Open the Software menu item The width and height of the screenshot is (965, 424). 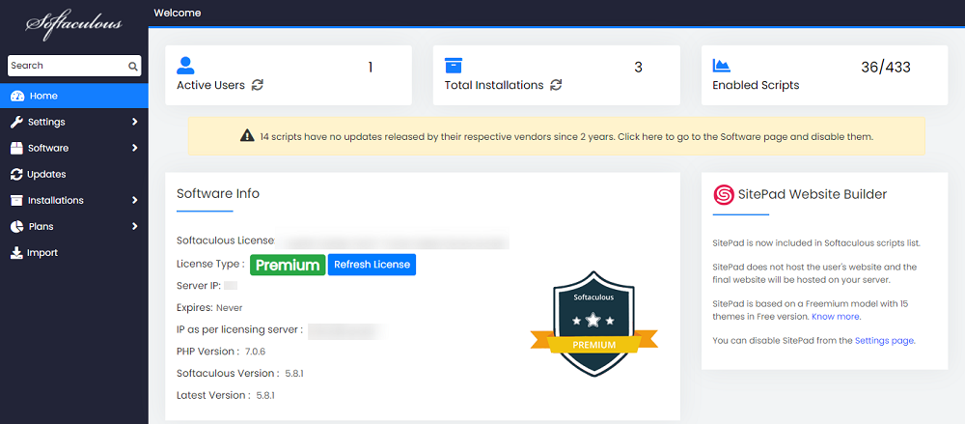click(x=74, y=148)
